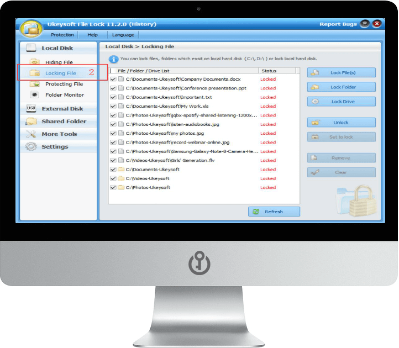Expand the External Disk section

(59, 109)
